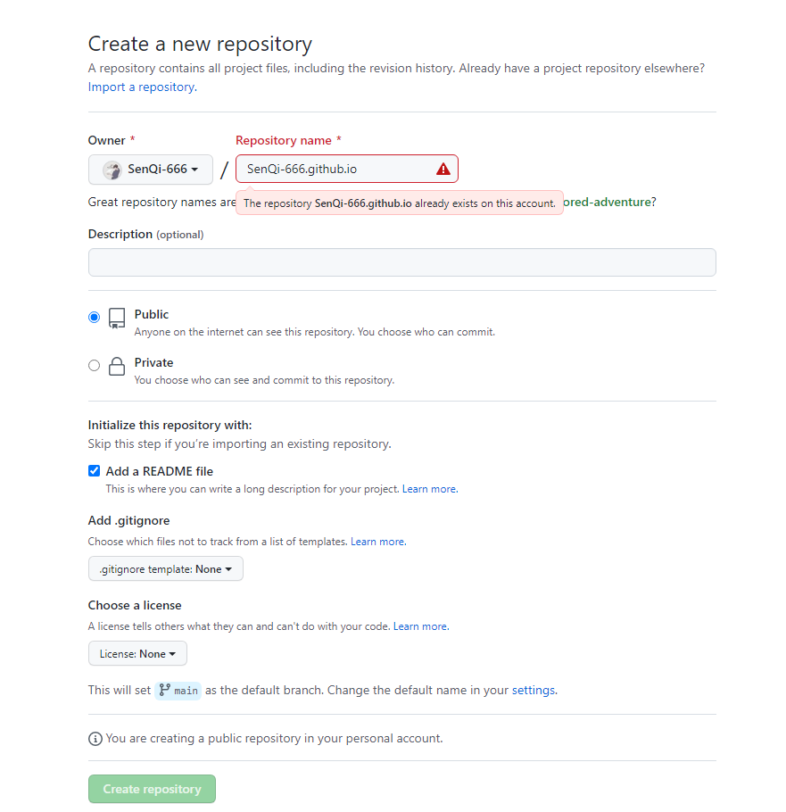
Task: Expand the .gitignore template dropdown
Action: 166,568
